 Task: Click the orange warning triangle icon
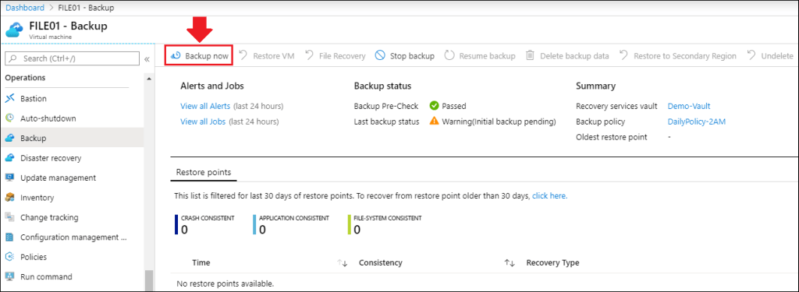(x=434, y=121)
